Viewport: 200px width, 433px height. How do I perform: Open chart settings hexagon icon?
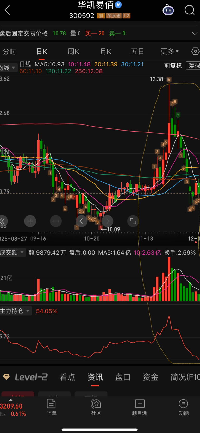click(x=195, y=51)
